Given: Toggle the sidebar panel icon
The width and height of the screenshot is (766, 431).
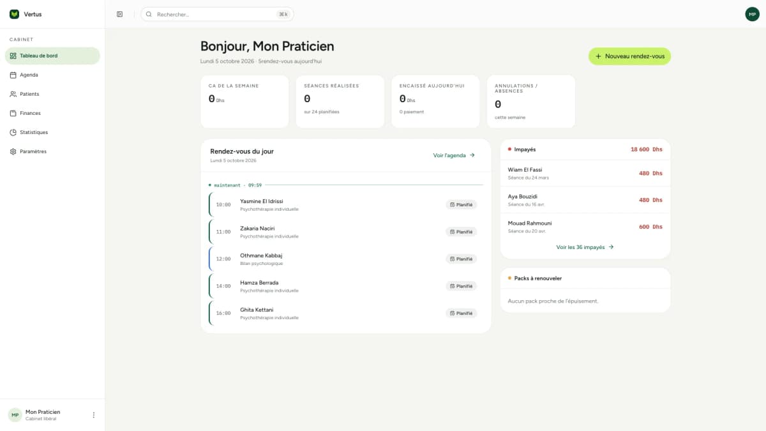Looking at the screenshot, I should pos(119,14).
